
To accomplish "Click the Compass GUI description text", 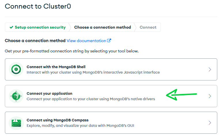I will 80,126.
